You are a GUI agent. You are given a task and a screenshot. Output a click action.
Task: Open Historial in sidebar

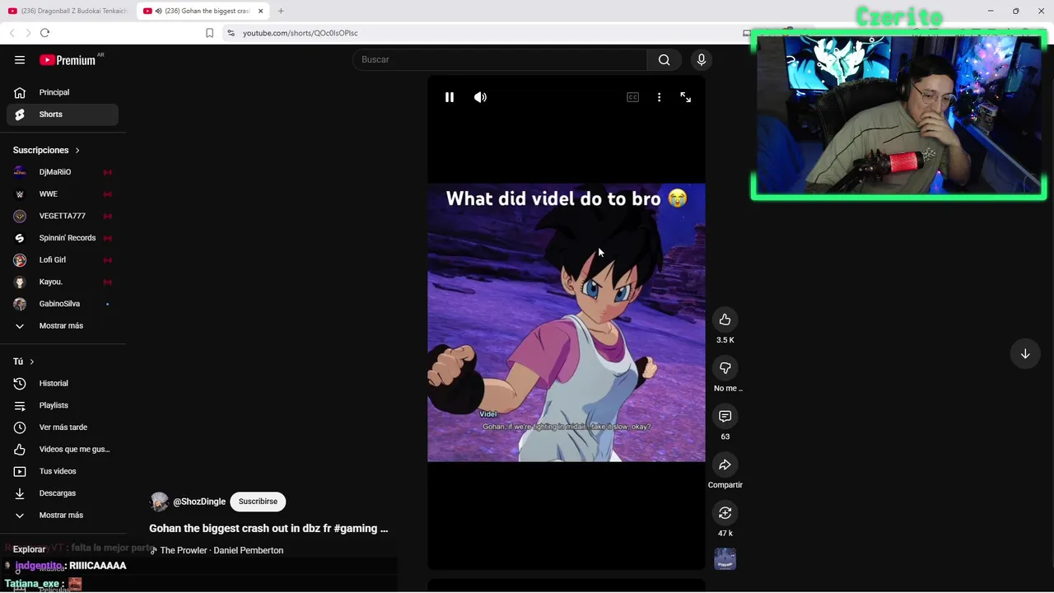point(63,383)
